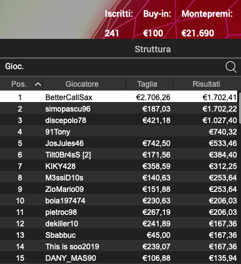Screen dimensions: 241x264
Task: Select the KIKY428 player row
Action: click(x=119, y=166)
